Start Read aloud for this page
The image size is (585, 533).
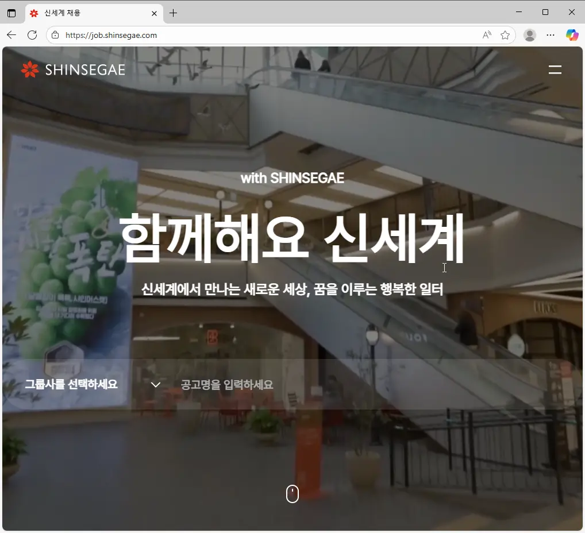(x=487, y=35)
